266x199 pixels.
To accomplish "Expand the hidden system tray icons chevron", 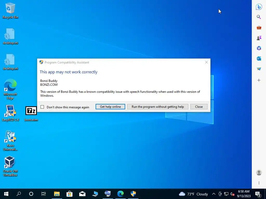I will coord(214,194).
